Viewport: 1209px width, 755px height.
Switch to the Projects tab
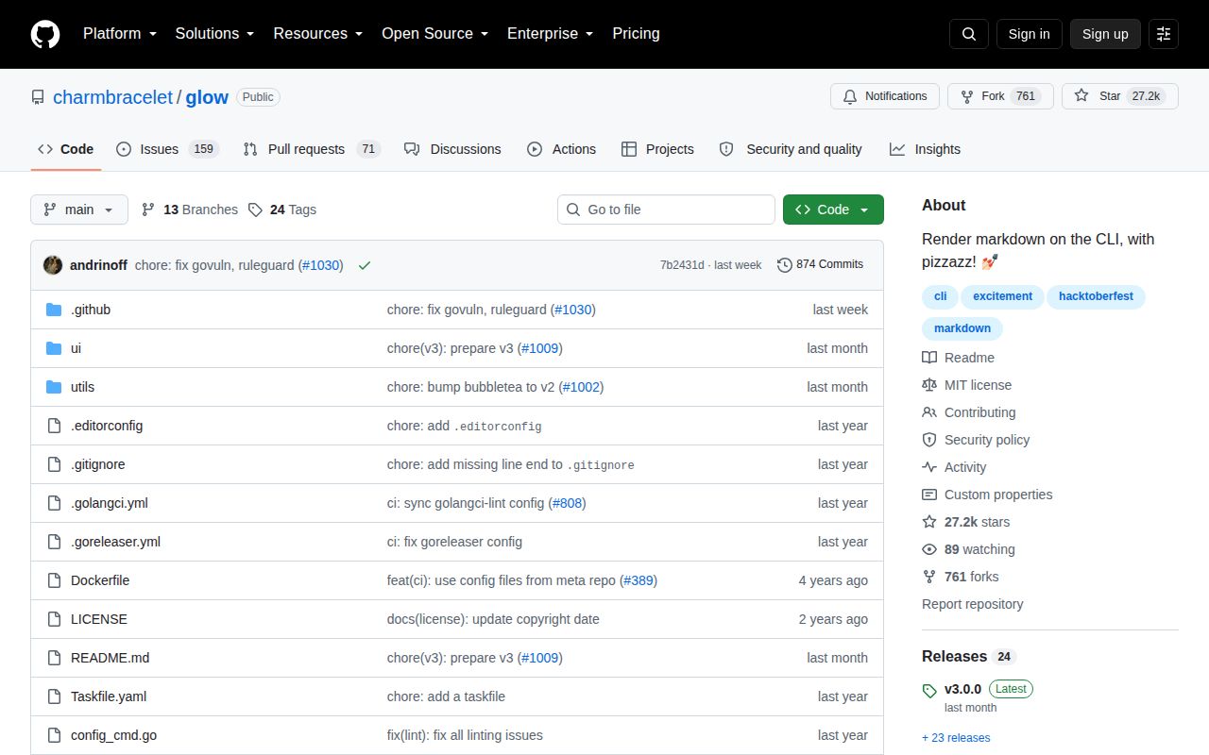[657, 149]
